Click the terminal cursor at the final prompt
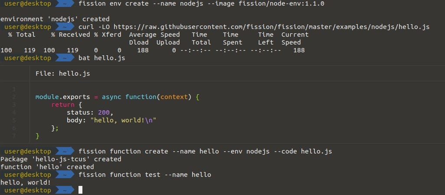 point(80,190)
